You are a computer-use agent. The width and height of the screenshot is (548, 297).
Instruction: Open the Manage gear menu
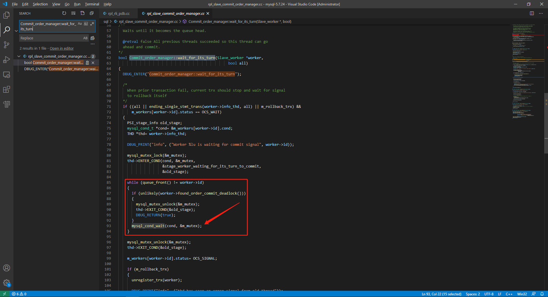click(x=6, y=283)
